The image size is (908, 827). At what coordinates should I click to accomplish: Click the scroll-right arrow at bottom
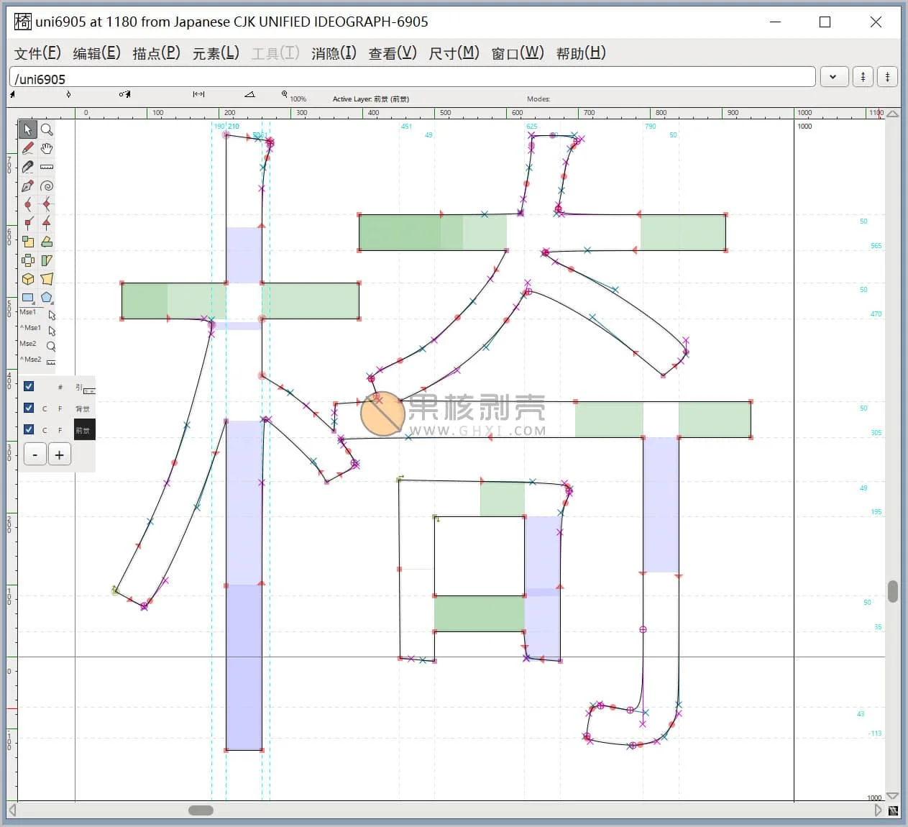click(x=878, y=810)
